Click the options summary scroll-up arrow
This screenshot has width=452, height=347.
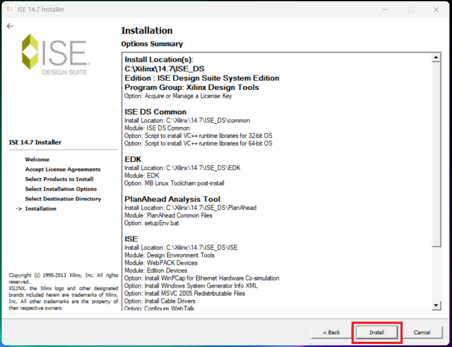pyautogui.click(x=436, y=58)
